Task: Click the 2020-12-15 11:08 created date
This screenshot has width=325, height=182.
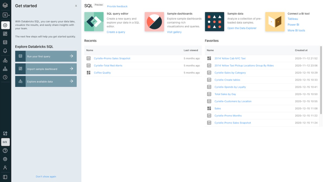Action: point(306,108)
